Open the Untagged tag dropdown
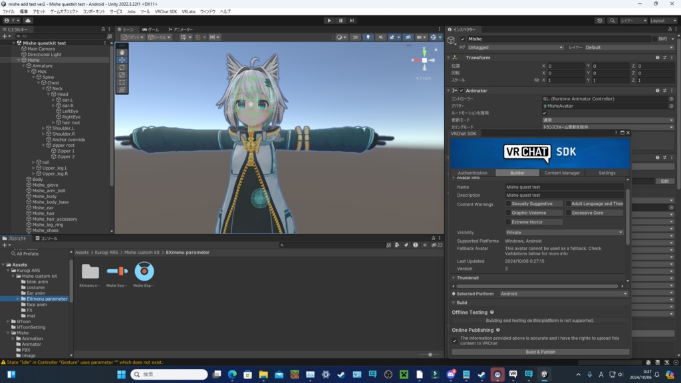681x383 pixels. click(515, 47)
